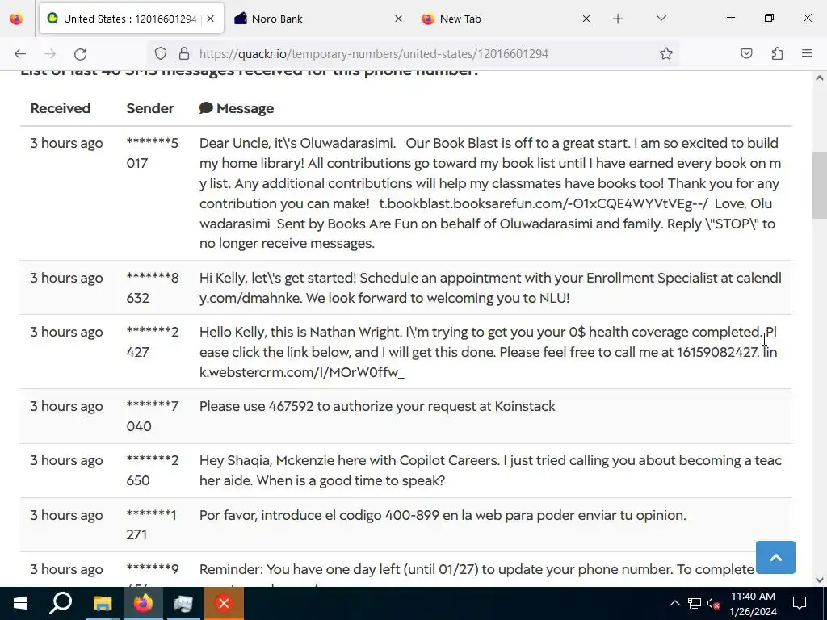Image resolution: width=827 pixels, height=620 pixels.
Task: Switch to the Noro Bank tab
Action: point(318,19)
